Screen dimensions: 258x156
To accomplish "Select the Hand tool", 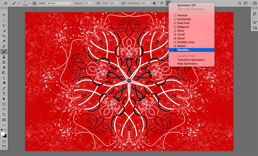I will (x=4, y=109).
